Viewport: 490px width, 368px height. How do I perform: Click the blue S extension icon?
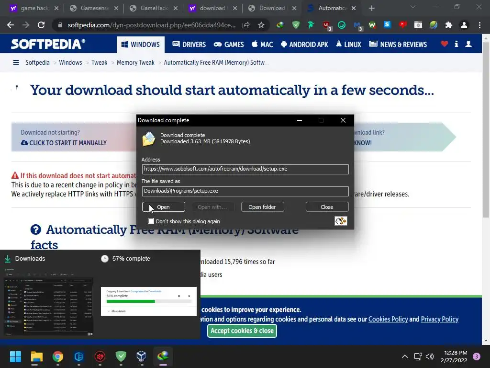tap(387, 24)
